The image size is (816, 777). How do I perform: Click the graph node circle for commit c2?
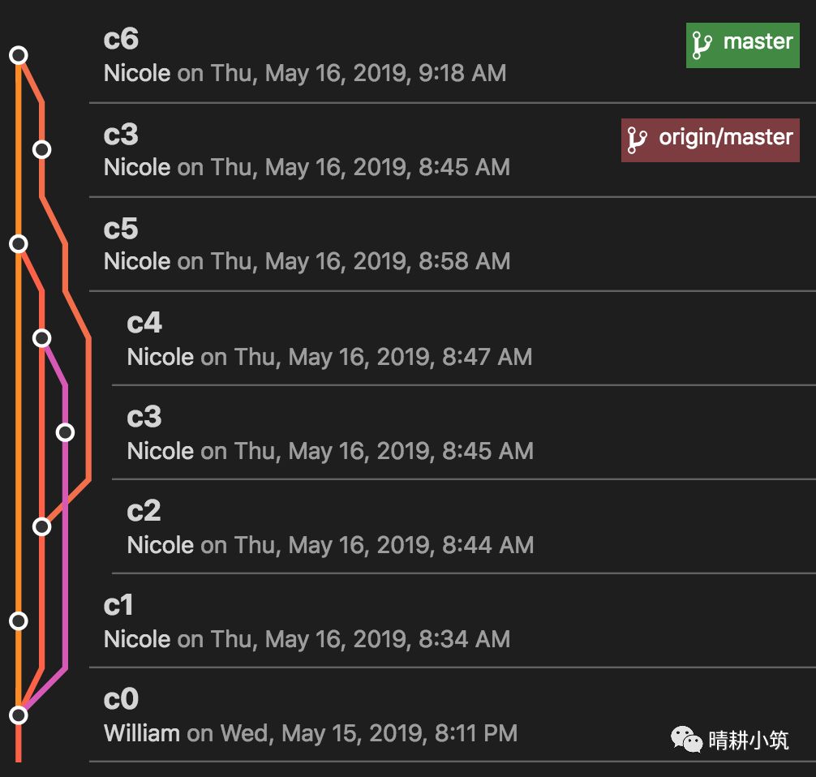pos(41,527)
